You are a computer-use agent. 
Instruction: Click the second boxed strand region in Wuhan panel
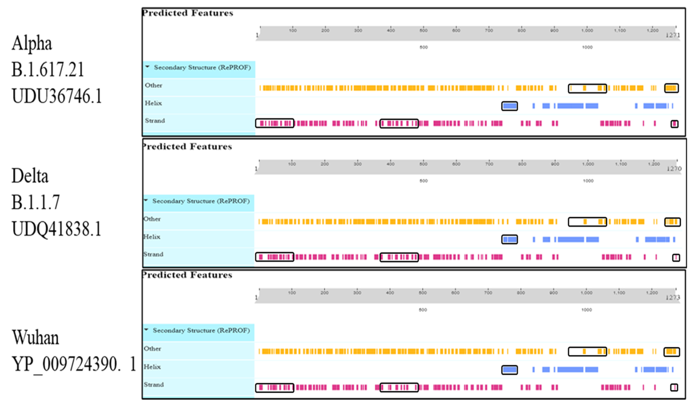(399, 388)
